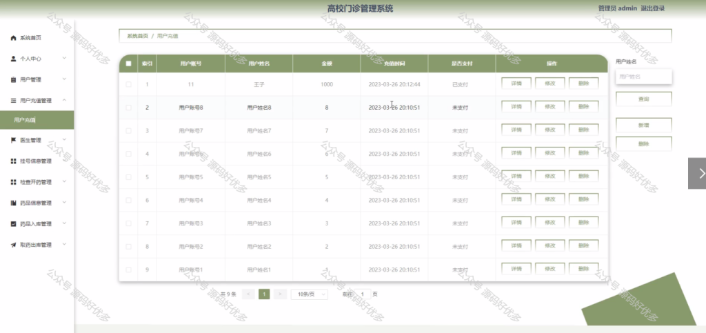Expand the 用户管理 menu chevron
The width and height of the screenshot is (706, 333).
pyautogui.click(x=64, y=79)
